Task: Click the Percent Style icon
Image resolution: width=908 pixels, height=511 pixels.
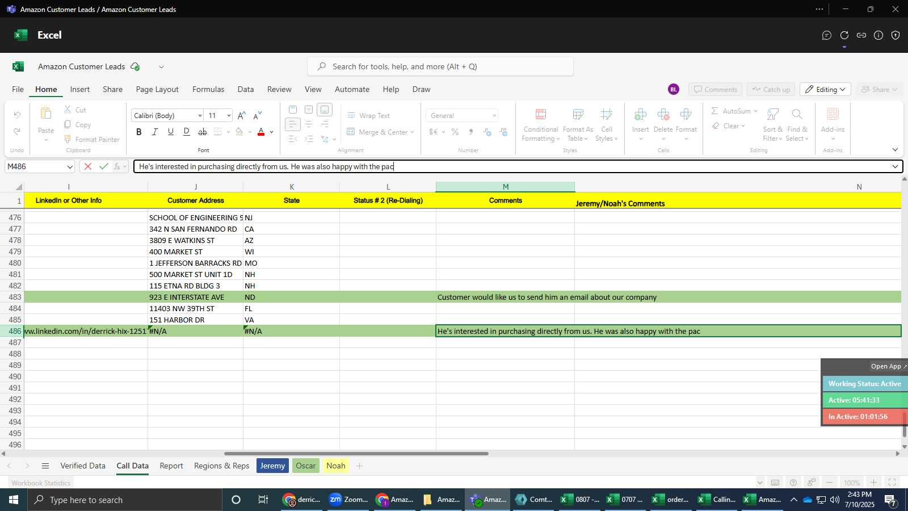Action: (x=455, y=132)
